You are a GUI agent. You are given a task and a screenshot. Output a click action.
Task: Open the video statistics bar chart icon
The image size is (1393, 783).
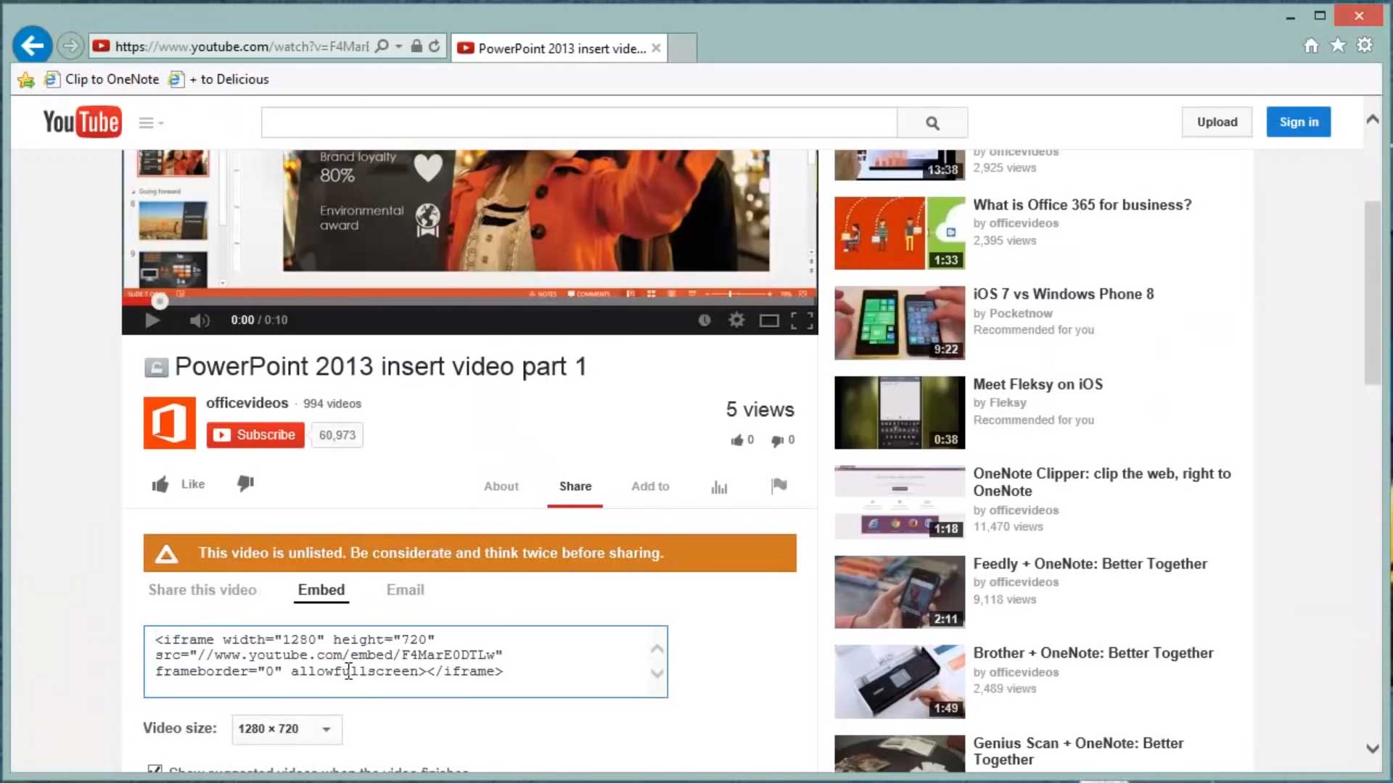point(719,487)
